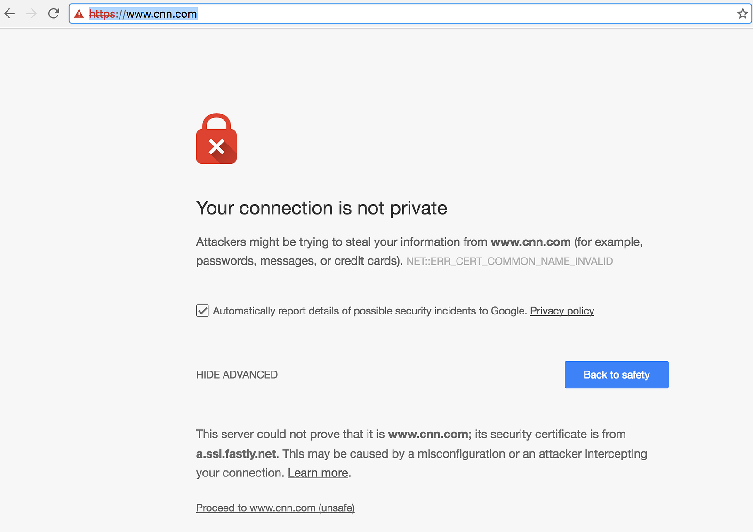Bookmark this page with the star icon
This screenshot has height=532, width=753.
742,14
